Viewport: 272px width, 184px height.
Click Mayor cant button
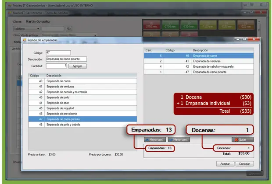coord(155,139)
